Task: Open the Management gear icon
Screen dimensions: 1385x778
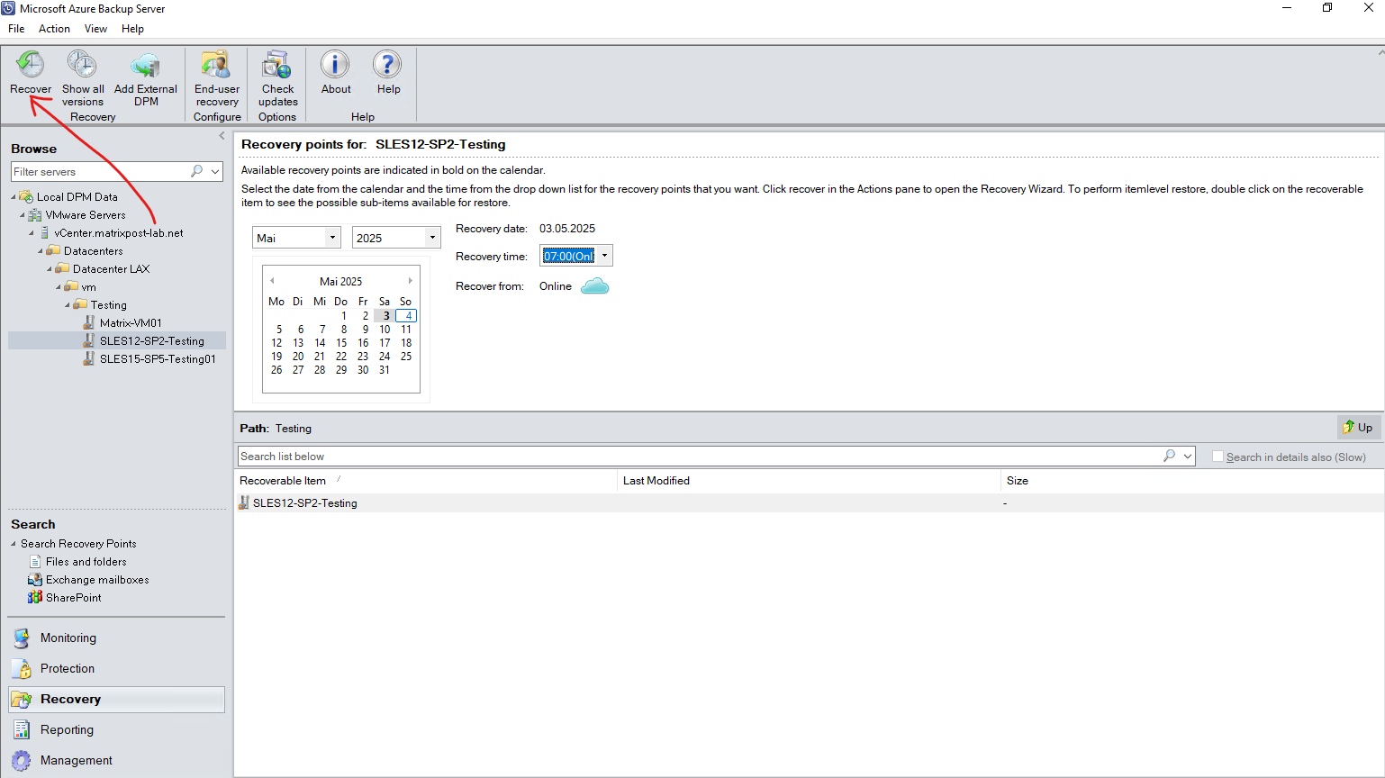Action: [22, 761]
